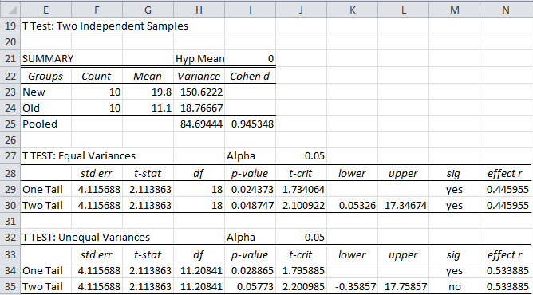The image size is (533, 295).
Task: Click the Cohen d value 0.945348
Action: 251,124
